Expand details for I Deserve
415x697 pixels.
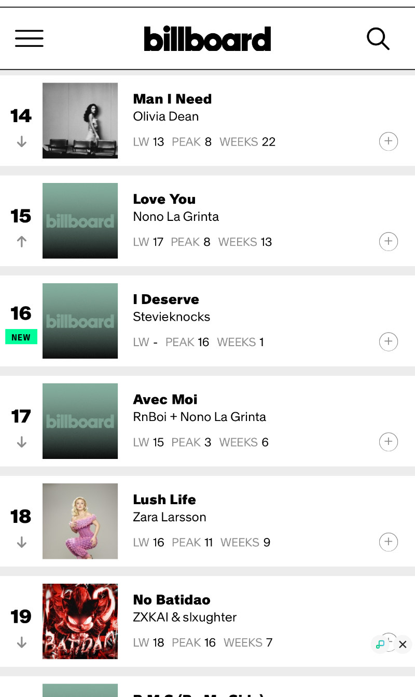pos(389,342)
